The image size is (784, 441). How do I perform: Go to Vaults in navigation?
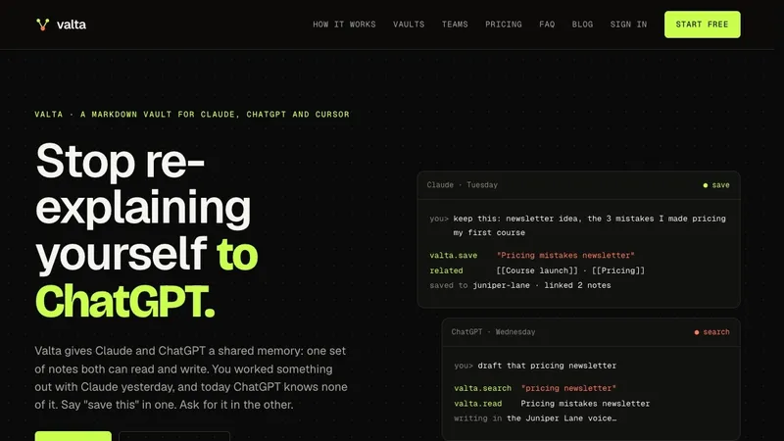pyautogui.click(x=409, y=24)
